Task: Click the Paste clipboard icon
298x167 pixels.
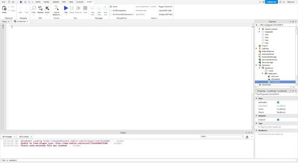Action: [x=4, y=8]
